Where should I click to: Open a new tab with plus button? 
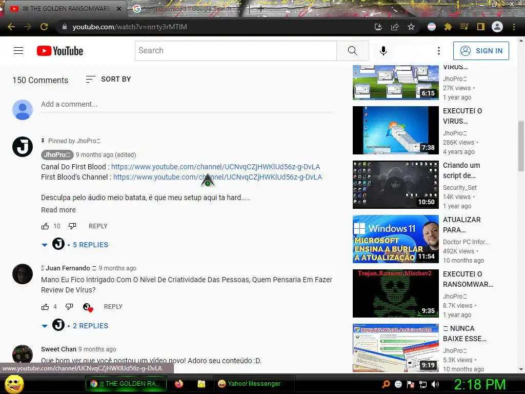(x=261, y=9)
